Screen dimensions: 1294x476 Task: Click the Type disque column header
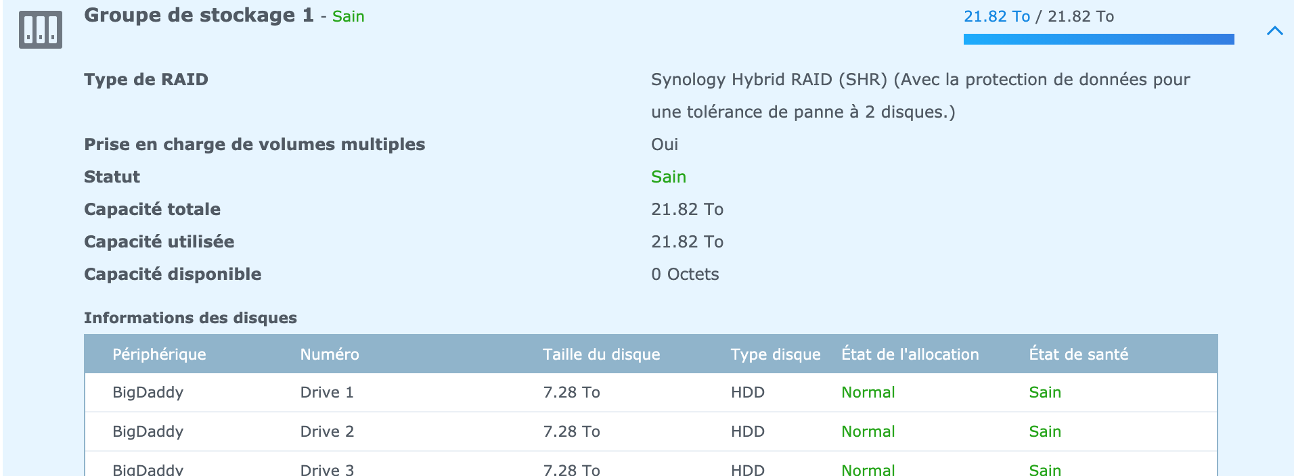click(x=775, y=354)
